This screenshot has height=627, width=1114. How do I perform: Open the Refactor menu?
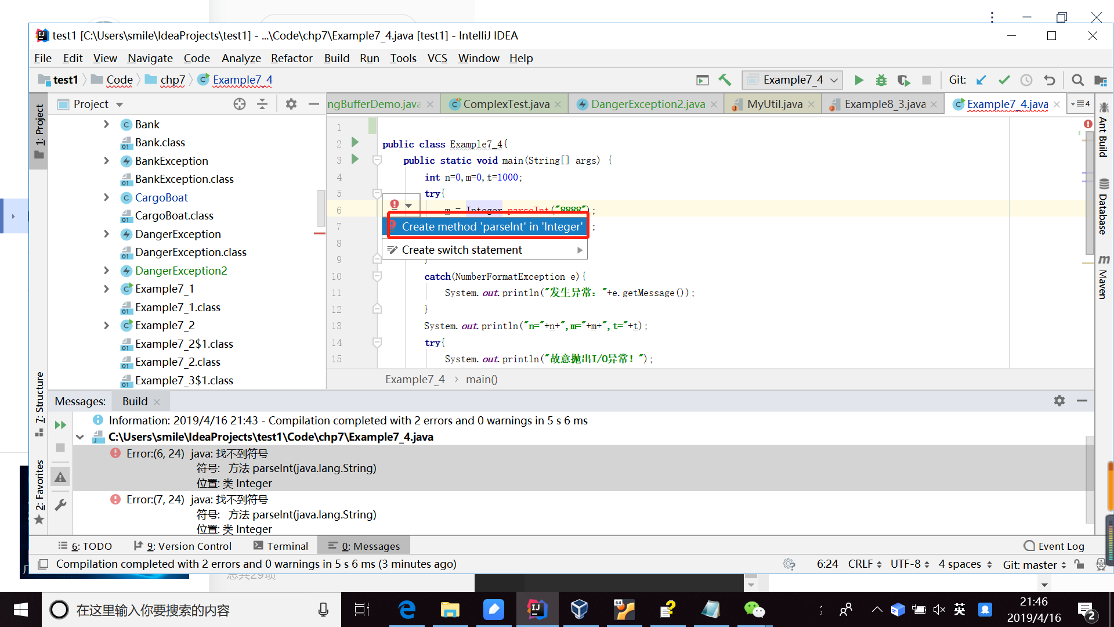coord(291,58)
